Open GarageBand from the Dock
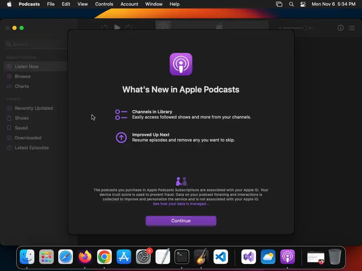This screenshot has width=362, height=271. click(201, 256)
